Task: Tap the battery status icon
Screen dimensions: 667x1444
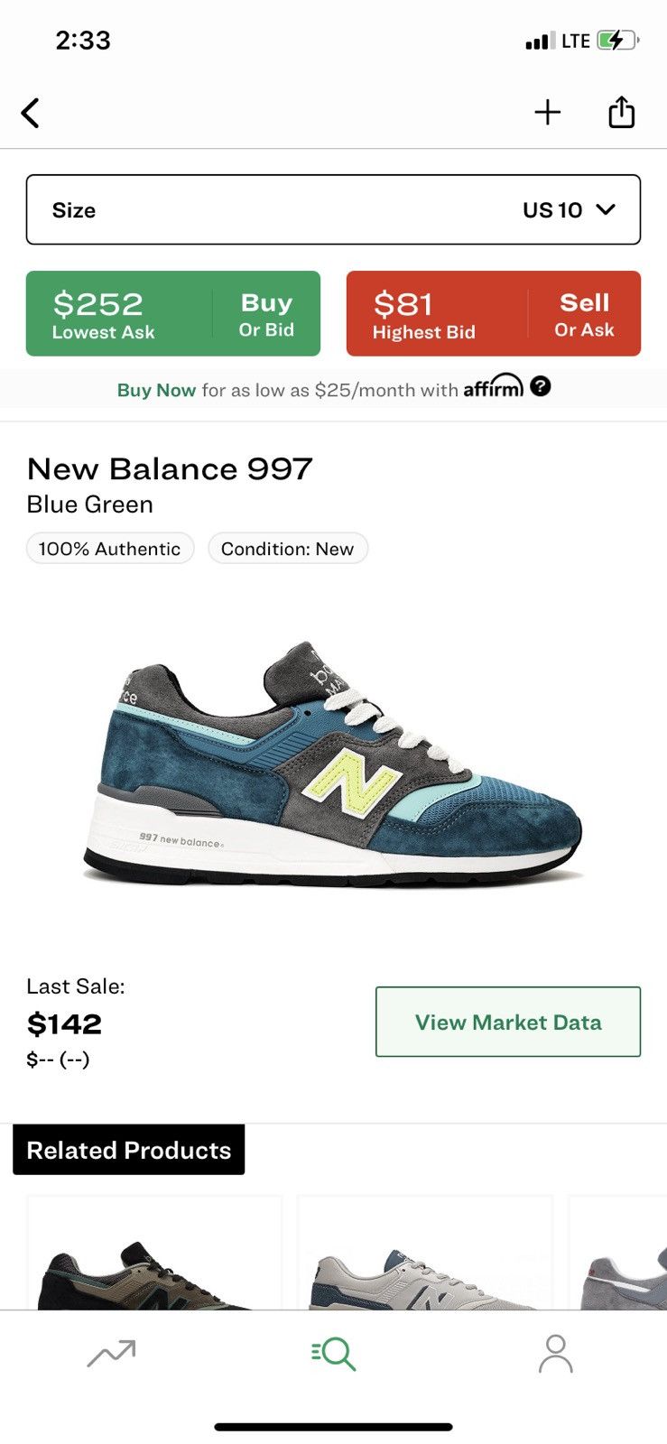Action: pyautogui.click(x=616, y=41)
